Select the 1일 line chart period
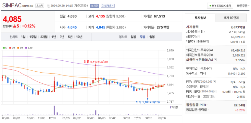This screenshot has width=251, height=123. pyautogui.click(x=23, y=37)
